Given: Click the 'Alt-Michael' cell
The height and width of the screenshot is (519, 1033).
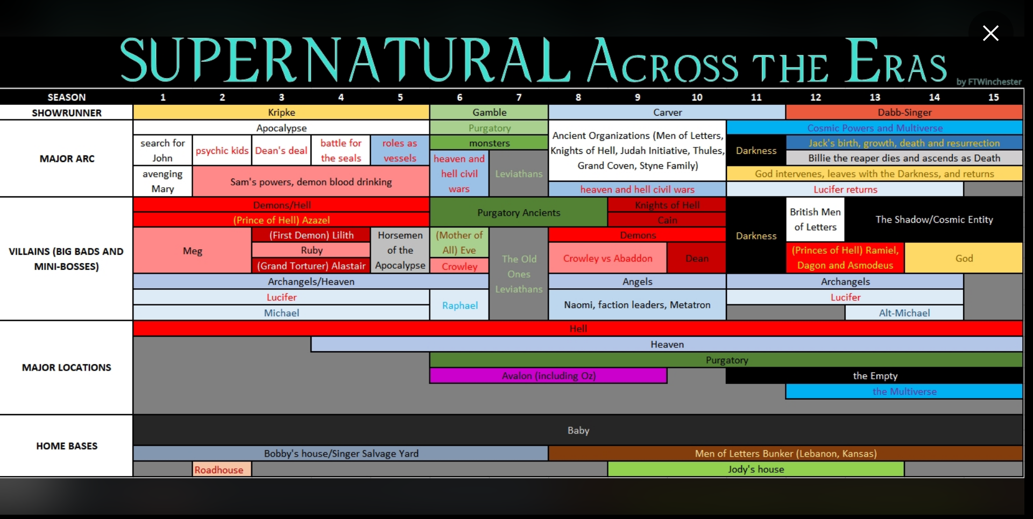Looking at the screenshot, I should click(904, 313).
